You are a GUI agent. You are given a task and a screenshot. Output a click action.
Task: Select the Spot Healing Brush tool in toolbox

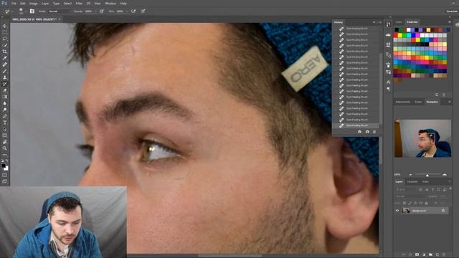point(5,64)
